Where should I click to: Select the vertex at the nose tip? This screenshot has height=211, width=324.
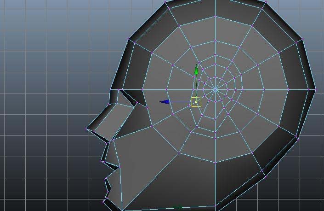click(86, 129)
